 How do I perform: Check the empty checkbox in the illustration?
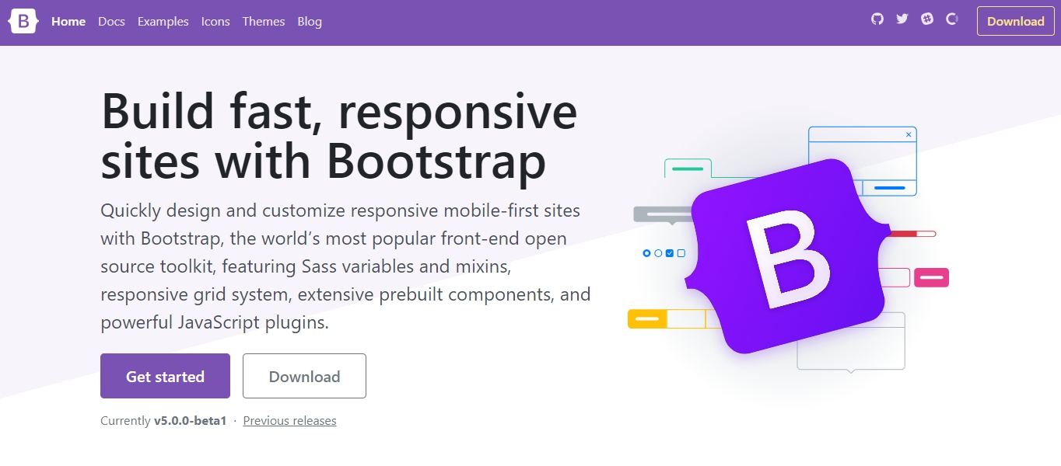[x=682, y=252]
